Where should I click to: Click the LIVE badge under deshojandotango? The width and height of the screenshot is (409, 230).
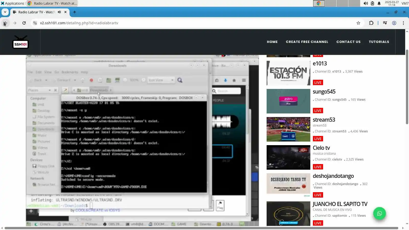[x=318, y=195]
